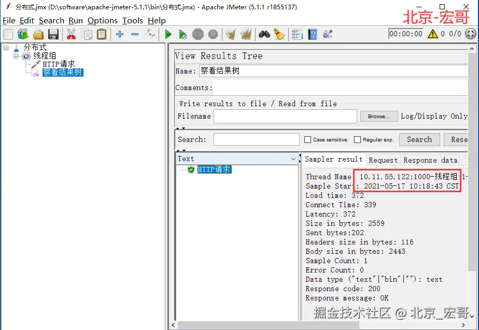Select 察看结果树 listener in tree

click(x=63, y=73)
